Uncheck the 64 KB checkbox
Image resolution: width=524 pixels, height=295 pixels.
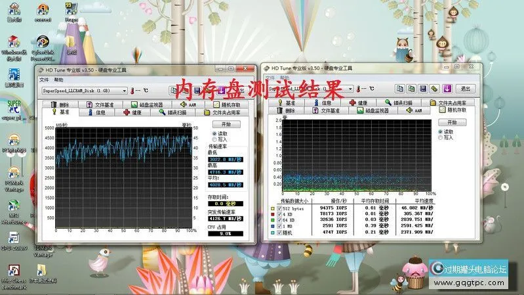[279, 220]
